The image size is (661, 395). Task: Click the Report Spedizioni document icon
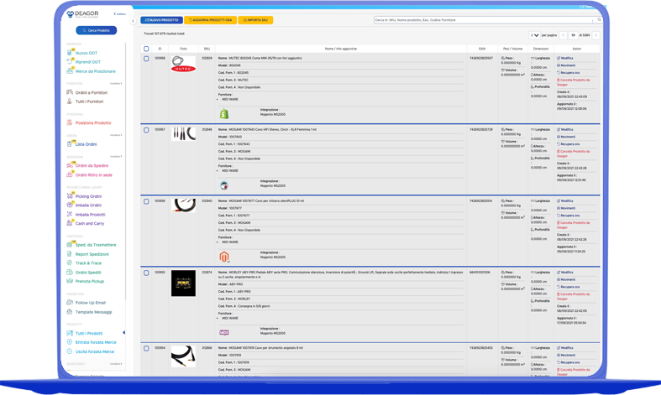point(70,254)
